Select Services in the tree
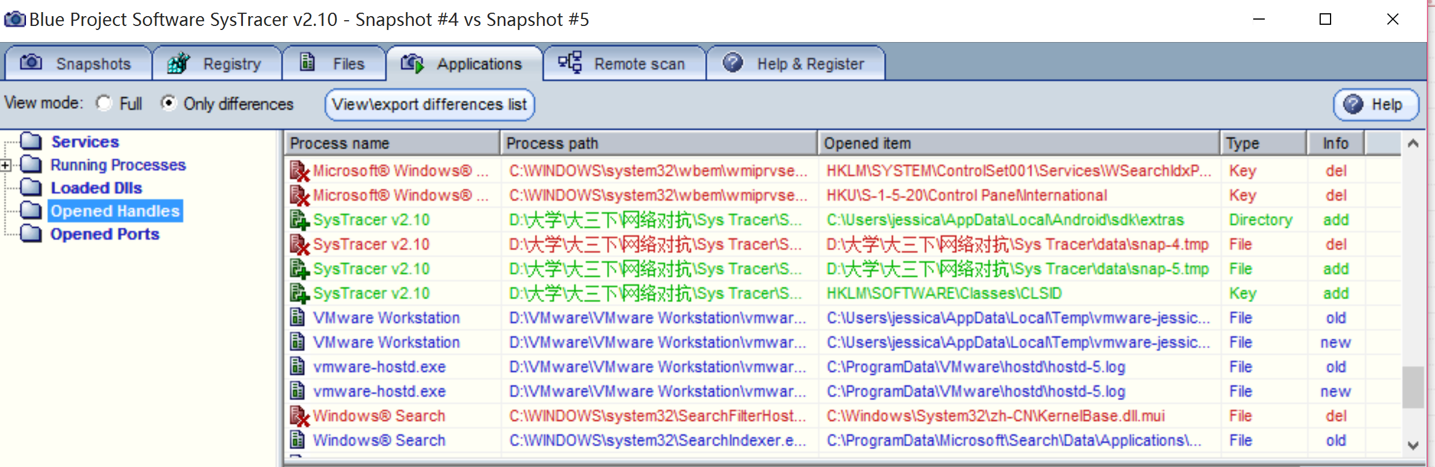This screenshot has width=1435, height=467. 85,141
